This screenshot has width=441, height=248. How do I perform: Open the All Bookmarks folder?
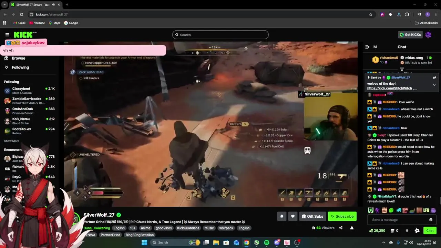pyautogui.click(x=426, y=23)
